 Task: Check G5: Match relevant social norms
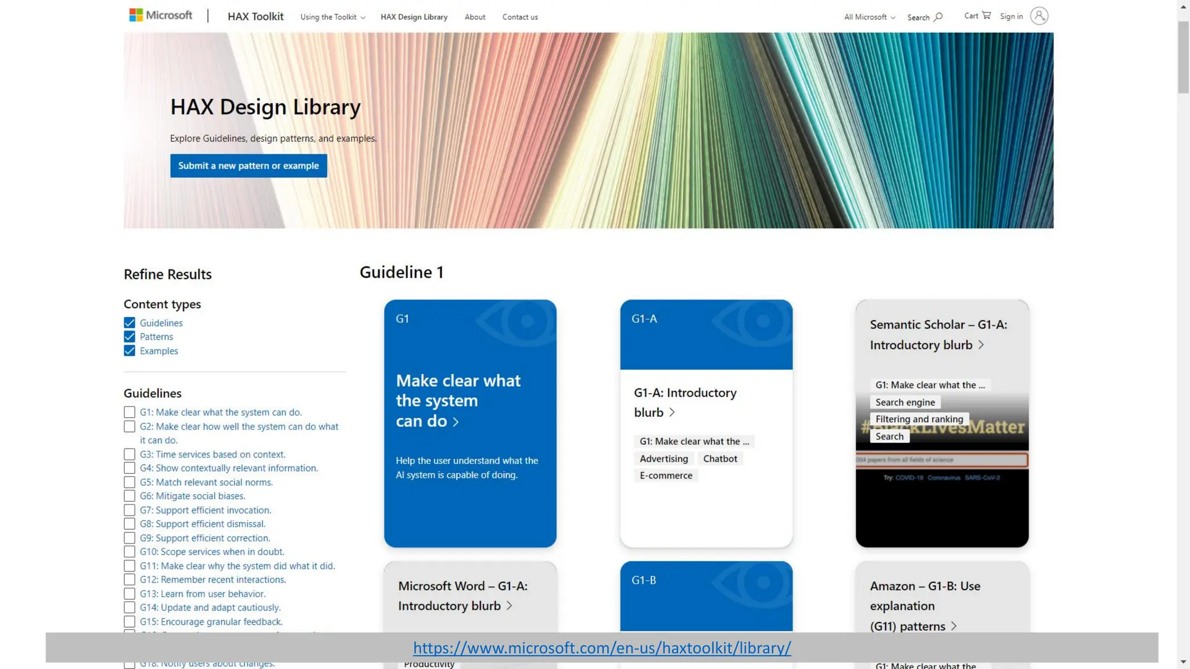click(130, 482)
